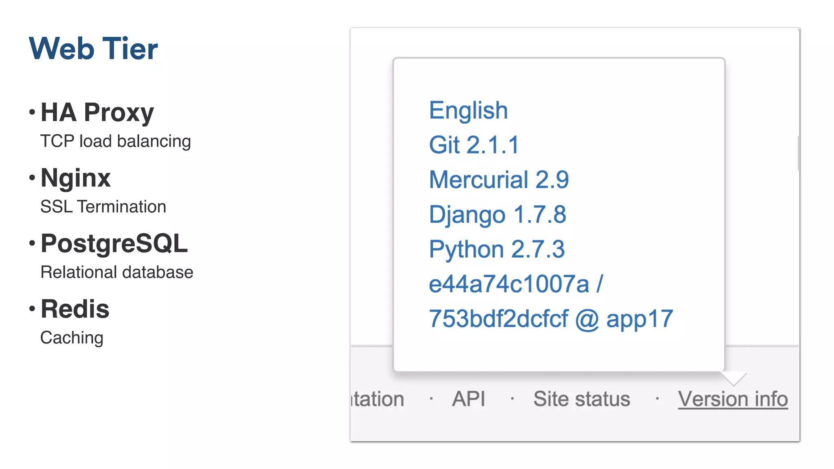Click the Python 2.7.3 entry

coord(497,249)
